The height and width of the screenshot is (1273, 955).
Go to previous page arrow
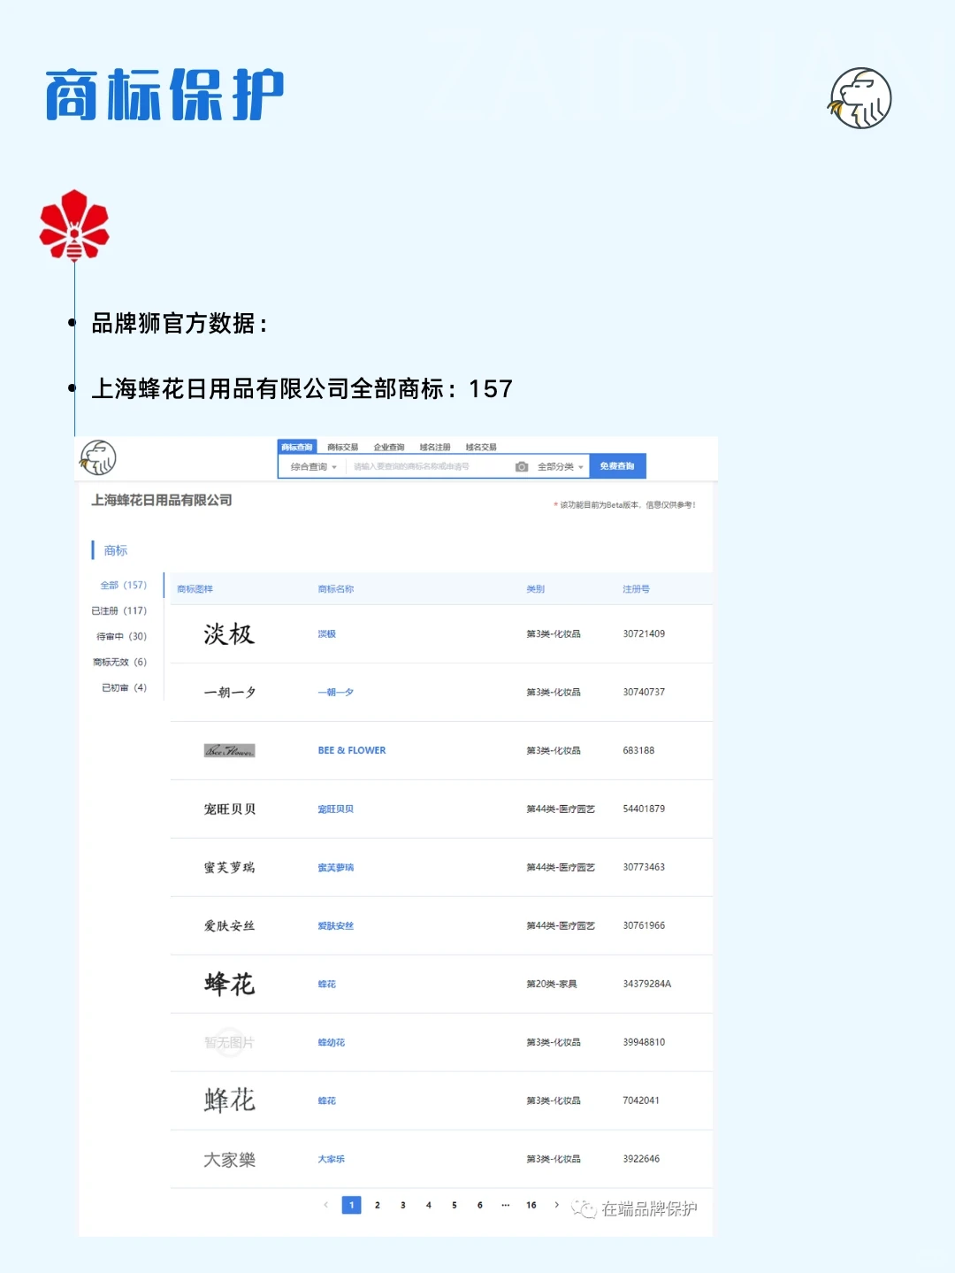pyautogui.click(x=325, y=1205)
